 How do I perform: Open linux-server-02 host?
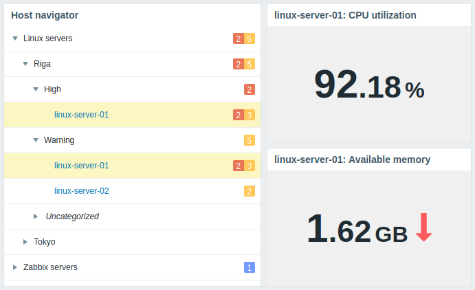click(82, 191)
